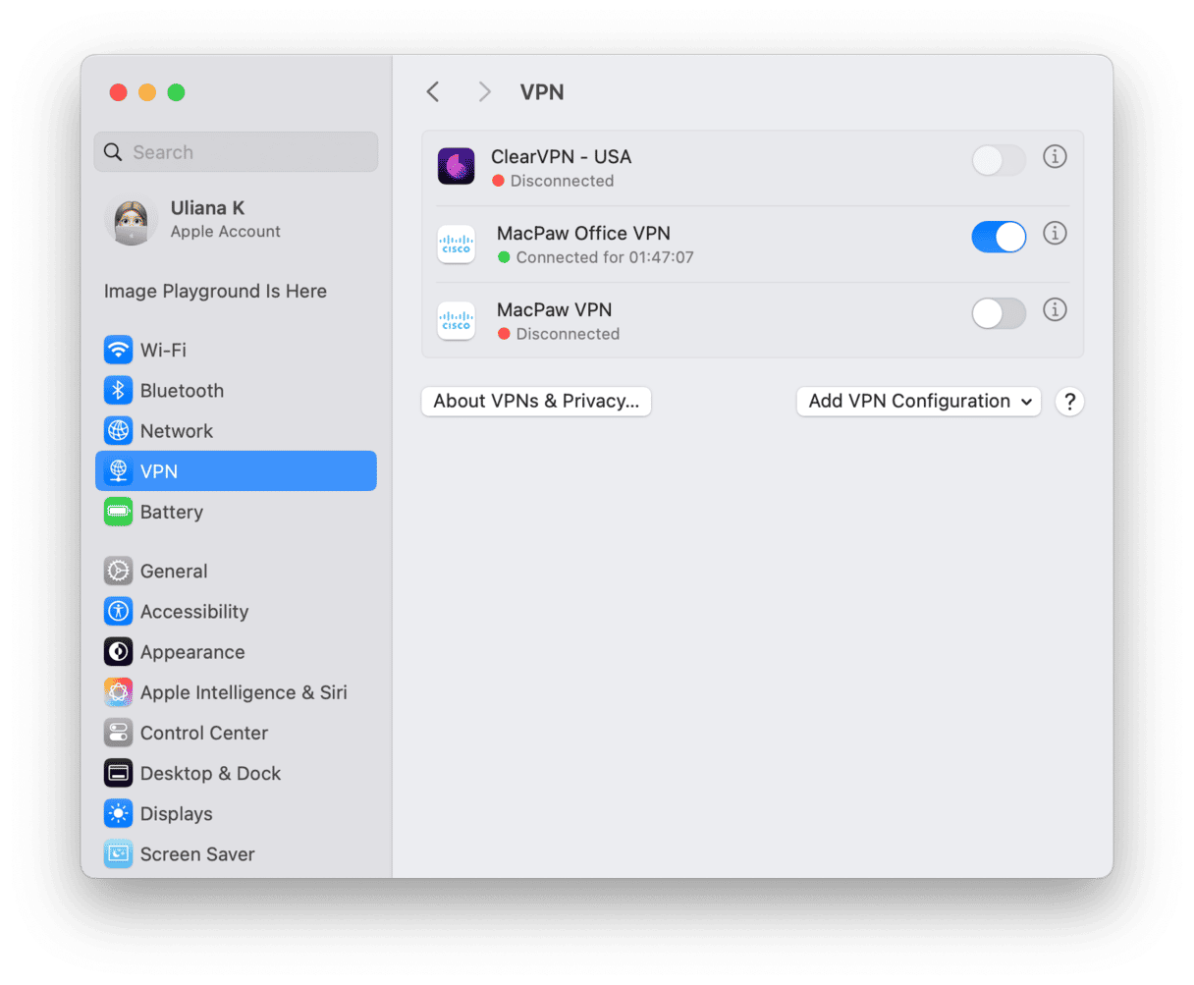
Task: Click the Apple Intelligence & Siri icon
Action: 118,692
